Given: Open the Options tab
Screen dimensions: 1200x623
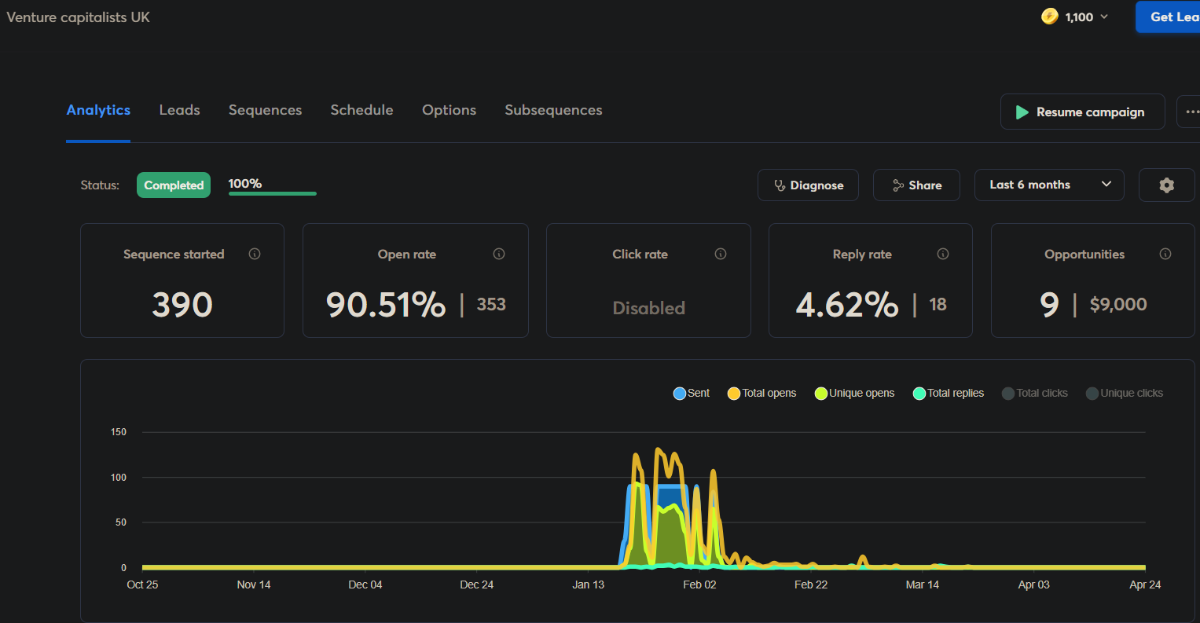Looking at the screenshot, I should coord(449,110).
